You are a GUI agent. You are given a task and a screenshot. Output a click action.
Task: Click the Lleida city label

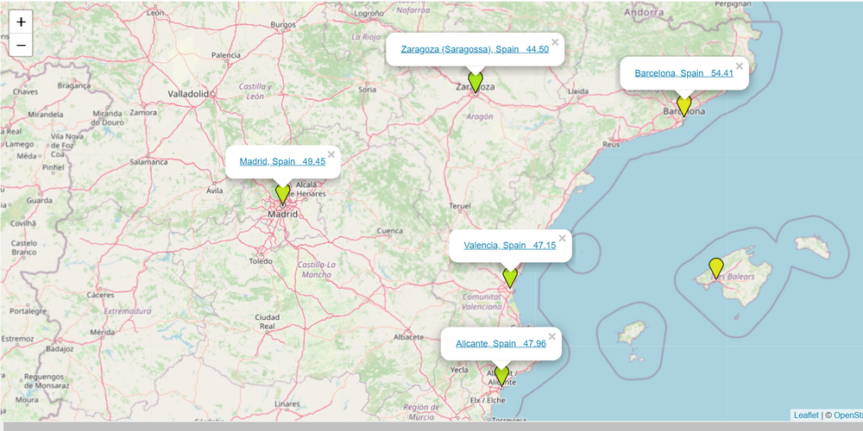click(x=577, y=91)
